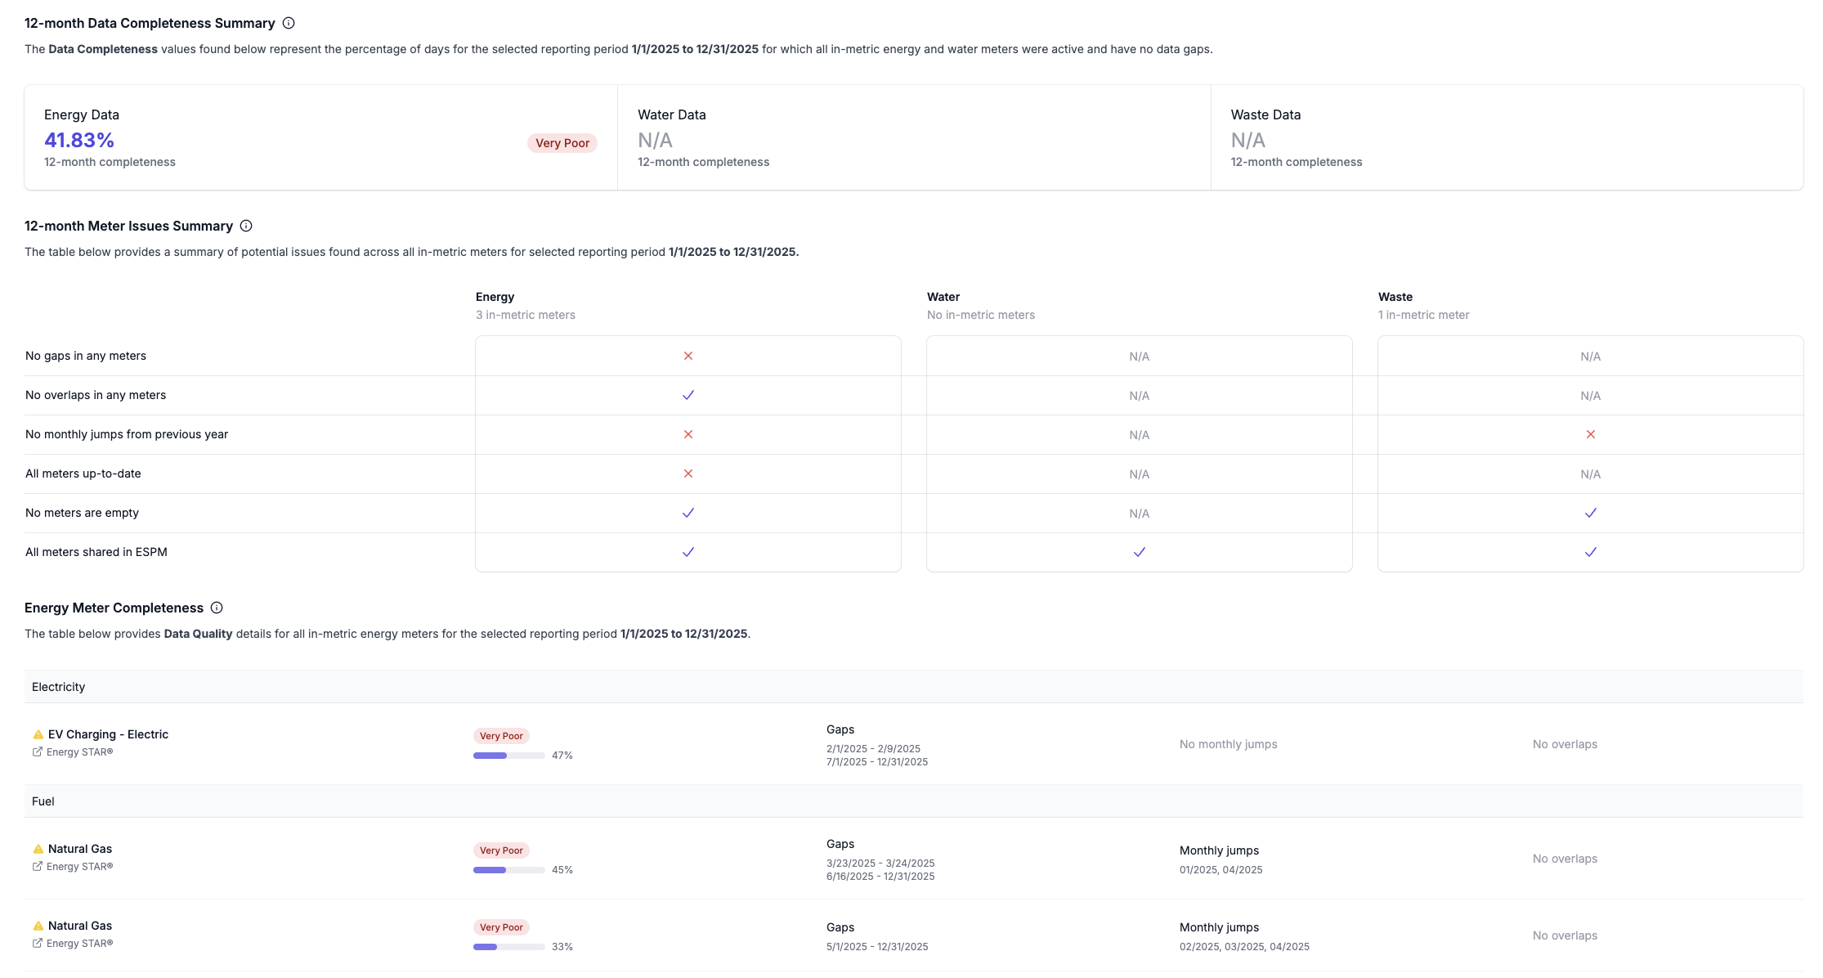
Task: Click the 33% completeness progress bar
Action: [x=508, y=947]
